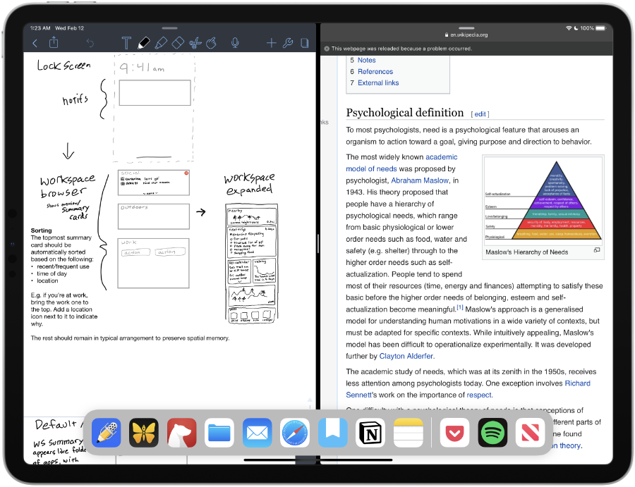Tap the 'social' card sketch

coord(154,183)
